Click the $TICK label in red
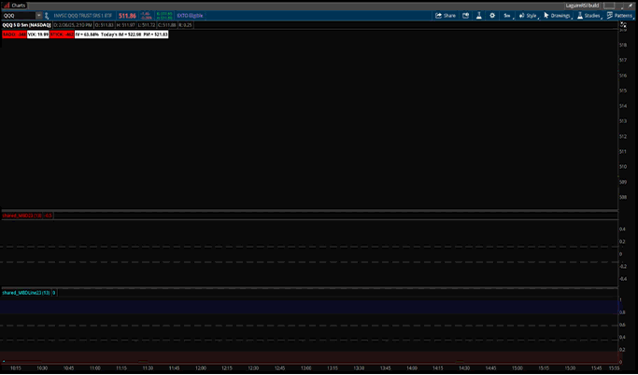Screen dimensions: 638x375 click(x=62, y=35)
